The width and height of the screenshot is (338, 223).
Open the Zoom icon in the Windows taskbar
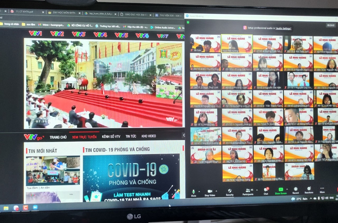tap(35, 207)
